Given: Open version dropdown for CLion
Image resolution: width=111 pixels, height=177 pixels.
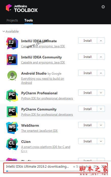Looking at the screenshot, I should point(101,141).
